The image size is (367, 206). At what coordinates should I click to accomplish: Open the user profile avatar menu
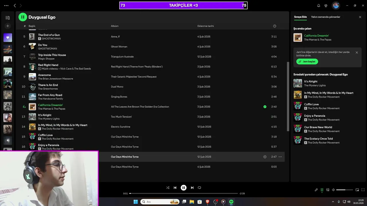click(336, 5)
